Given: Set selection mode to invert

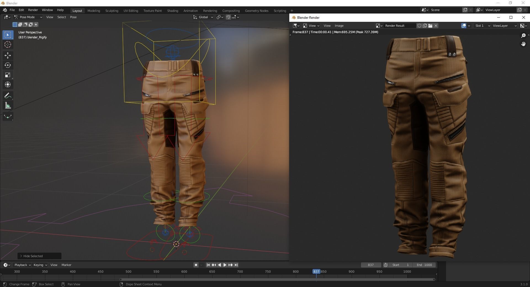Looking at the screenshot, I should [x=31, y=25].
